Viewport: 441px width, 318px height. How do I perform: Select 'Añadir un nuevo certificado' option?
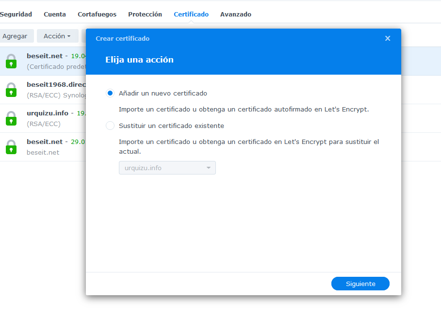pos(110,93)
